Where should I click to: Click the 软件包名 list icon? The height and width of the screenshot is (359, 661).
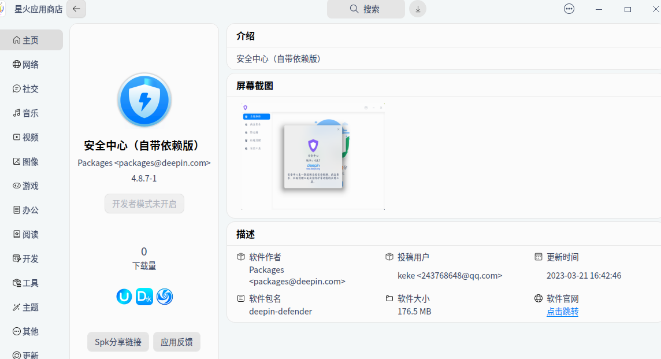click(x=241, y=299)
